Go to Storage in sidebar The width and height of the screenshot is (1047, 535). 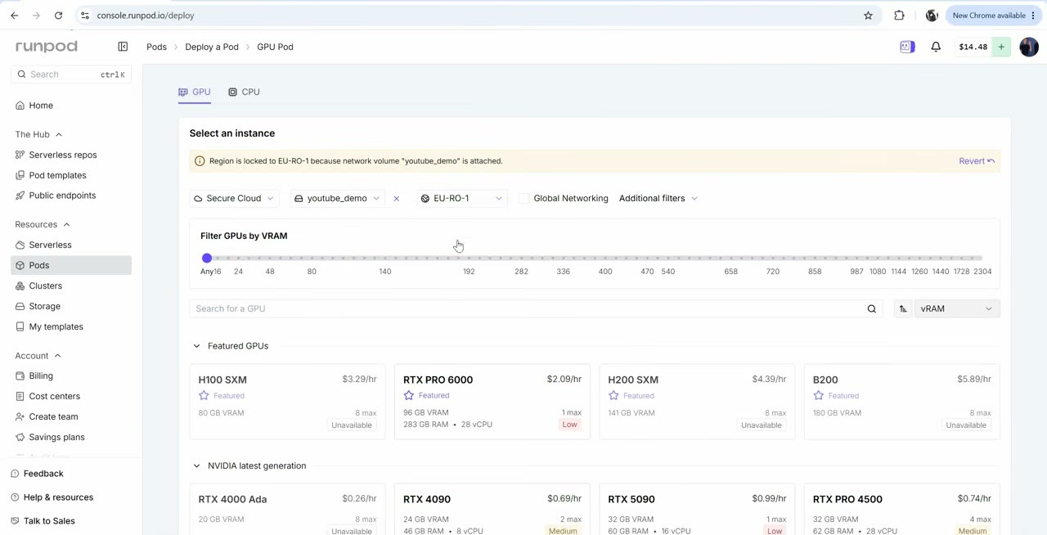(x=45, y=306)
